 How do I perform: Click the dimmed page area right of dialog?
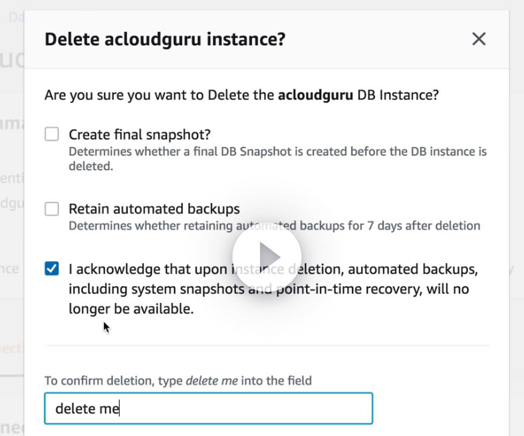517,199
